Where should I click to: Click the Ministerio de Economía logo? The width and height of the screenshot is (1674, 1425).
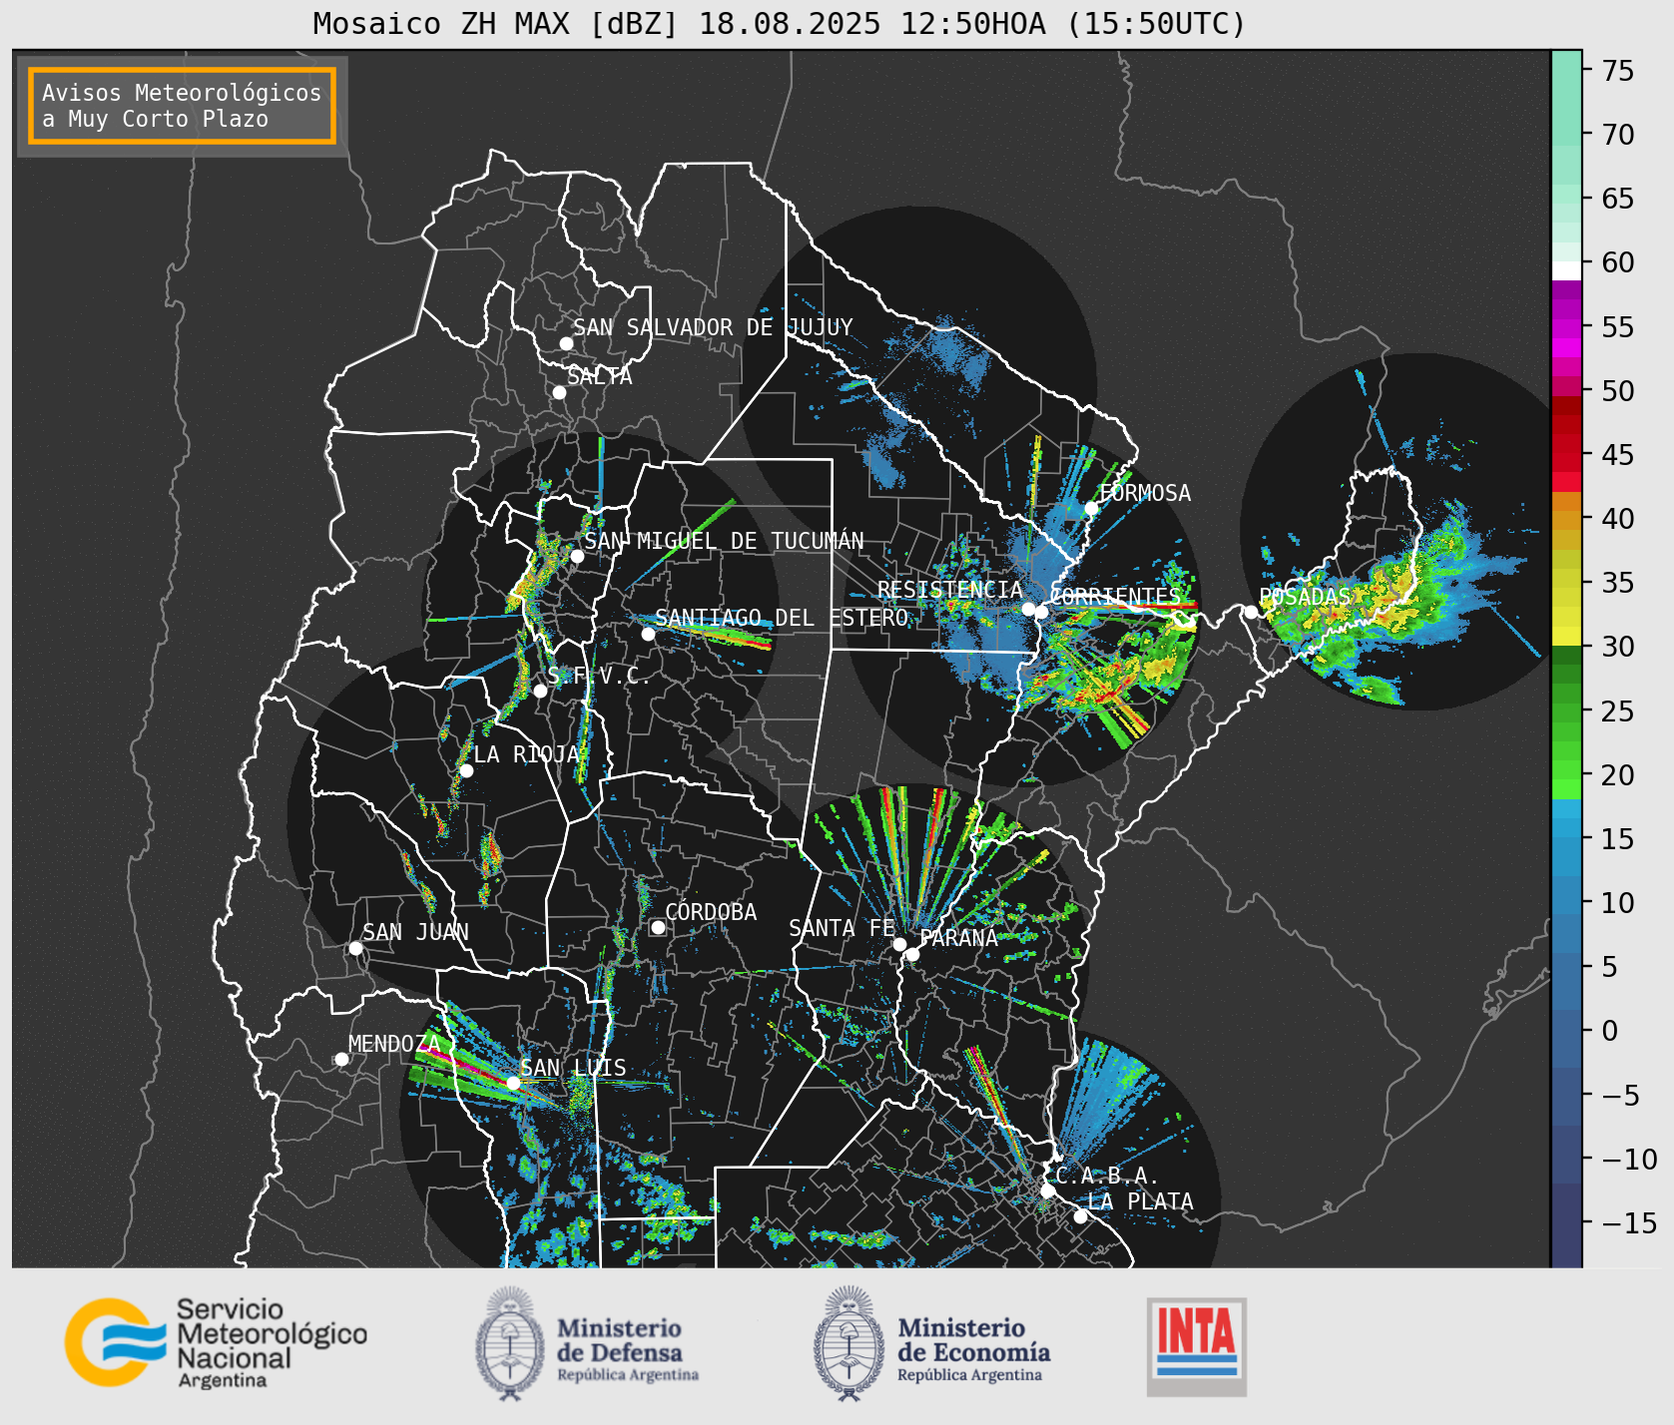931,1343
